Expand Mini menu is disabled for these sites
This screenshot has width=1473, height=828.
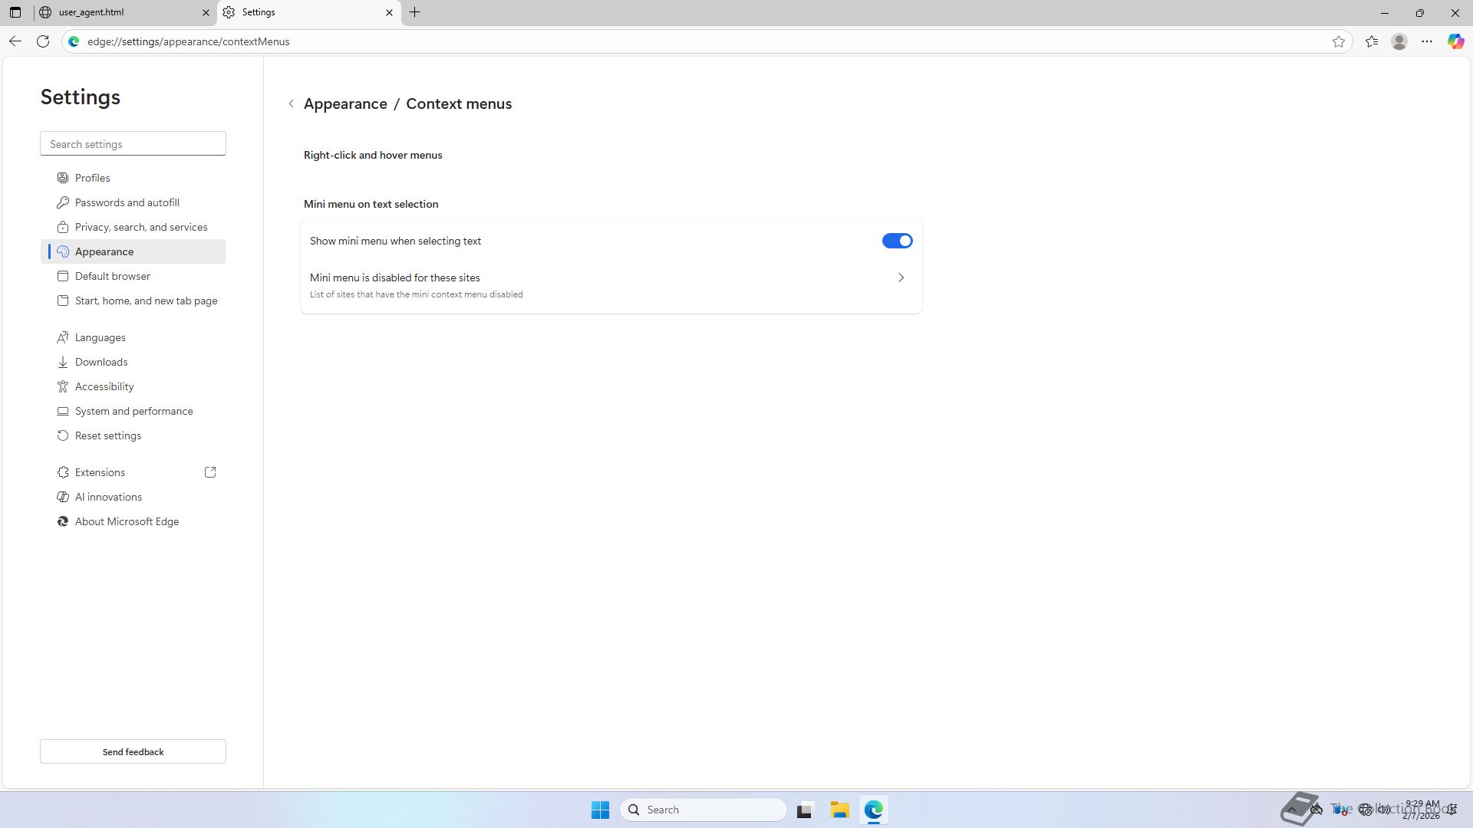[x=901, y=278]
